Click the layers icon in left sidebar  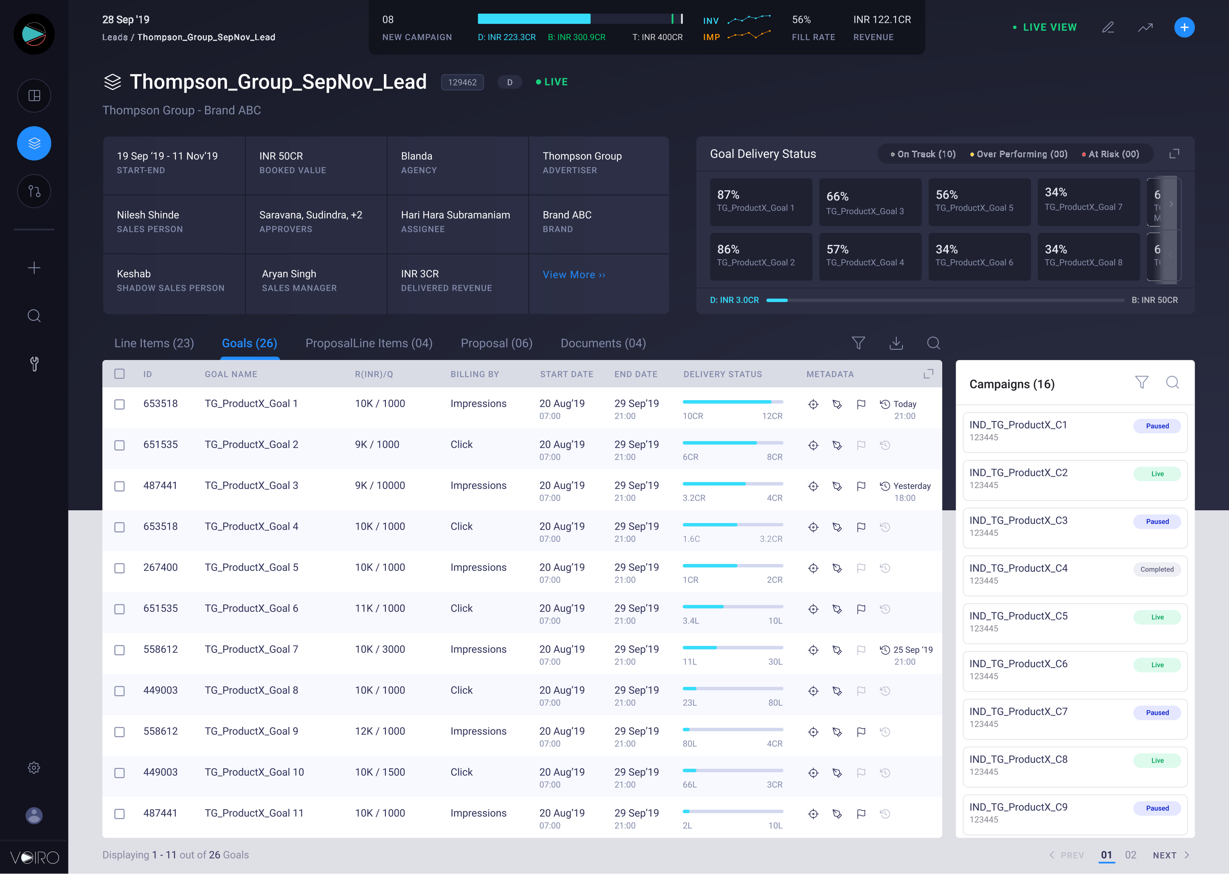(x=34, y=143)
